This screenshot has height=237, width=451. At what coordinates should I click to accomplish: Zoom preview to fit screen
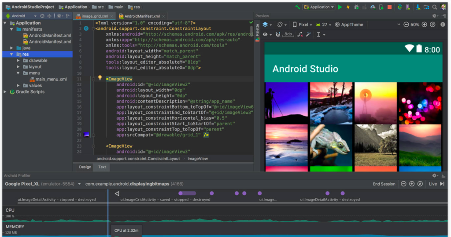[433, 25]
